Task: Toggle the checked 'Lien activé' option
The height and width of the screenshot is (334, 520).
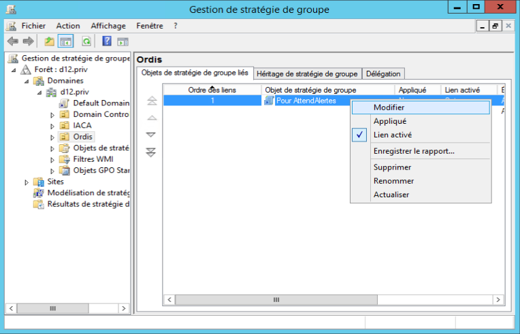Action: pyautogui.click(x=391, y=135)
